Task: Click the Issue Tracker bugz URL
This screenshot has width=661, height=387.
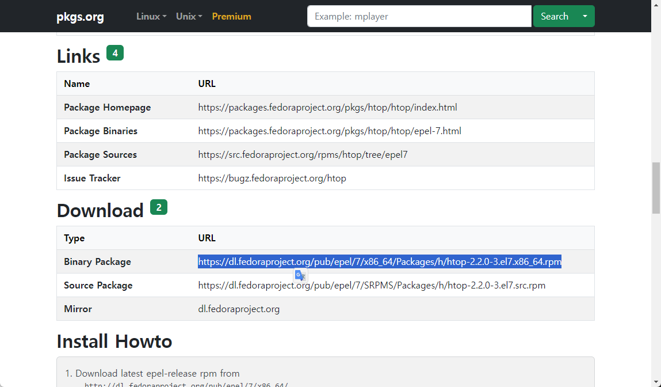Action: [272, 178]
